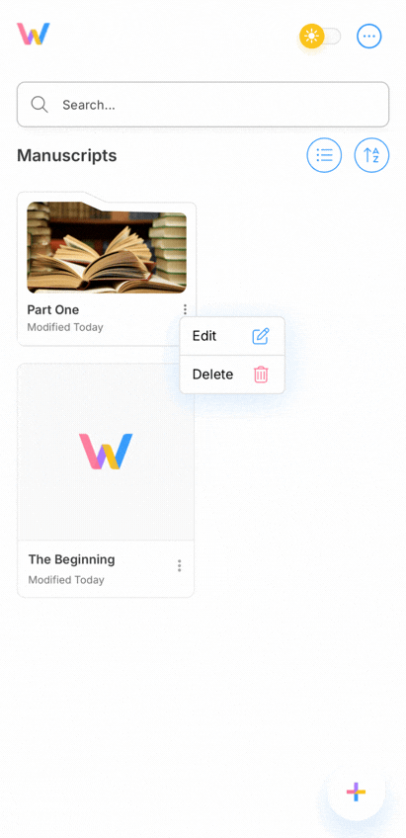Sort manuscripts alphabetically A to Z
Screen dimensions: 406x838
[x=371, y=155]
